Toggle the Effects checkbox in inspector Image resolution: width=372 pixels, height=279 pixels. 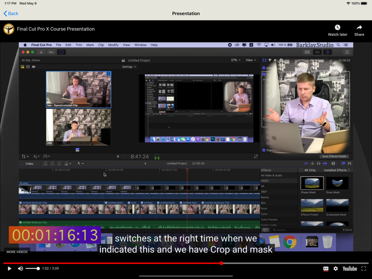point(264,68)
